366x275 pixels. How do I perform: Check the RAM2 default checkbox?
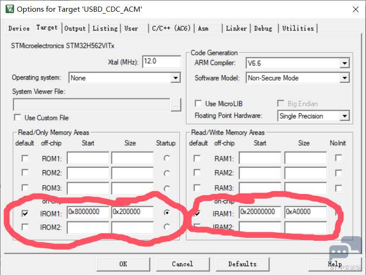197,173
